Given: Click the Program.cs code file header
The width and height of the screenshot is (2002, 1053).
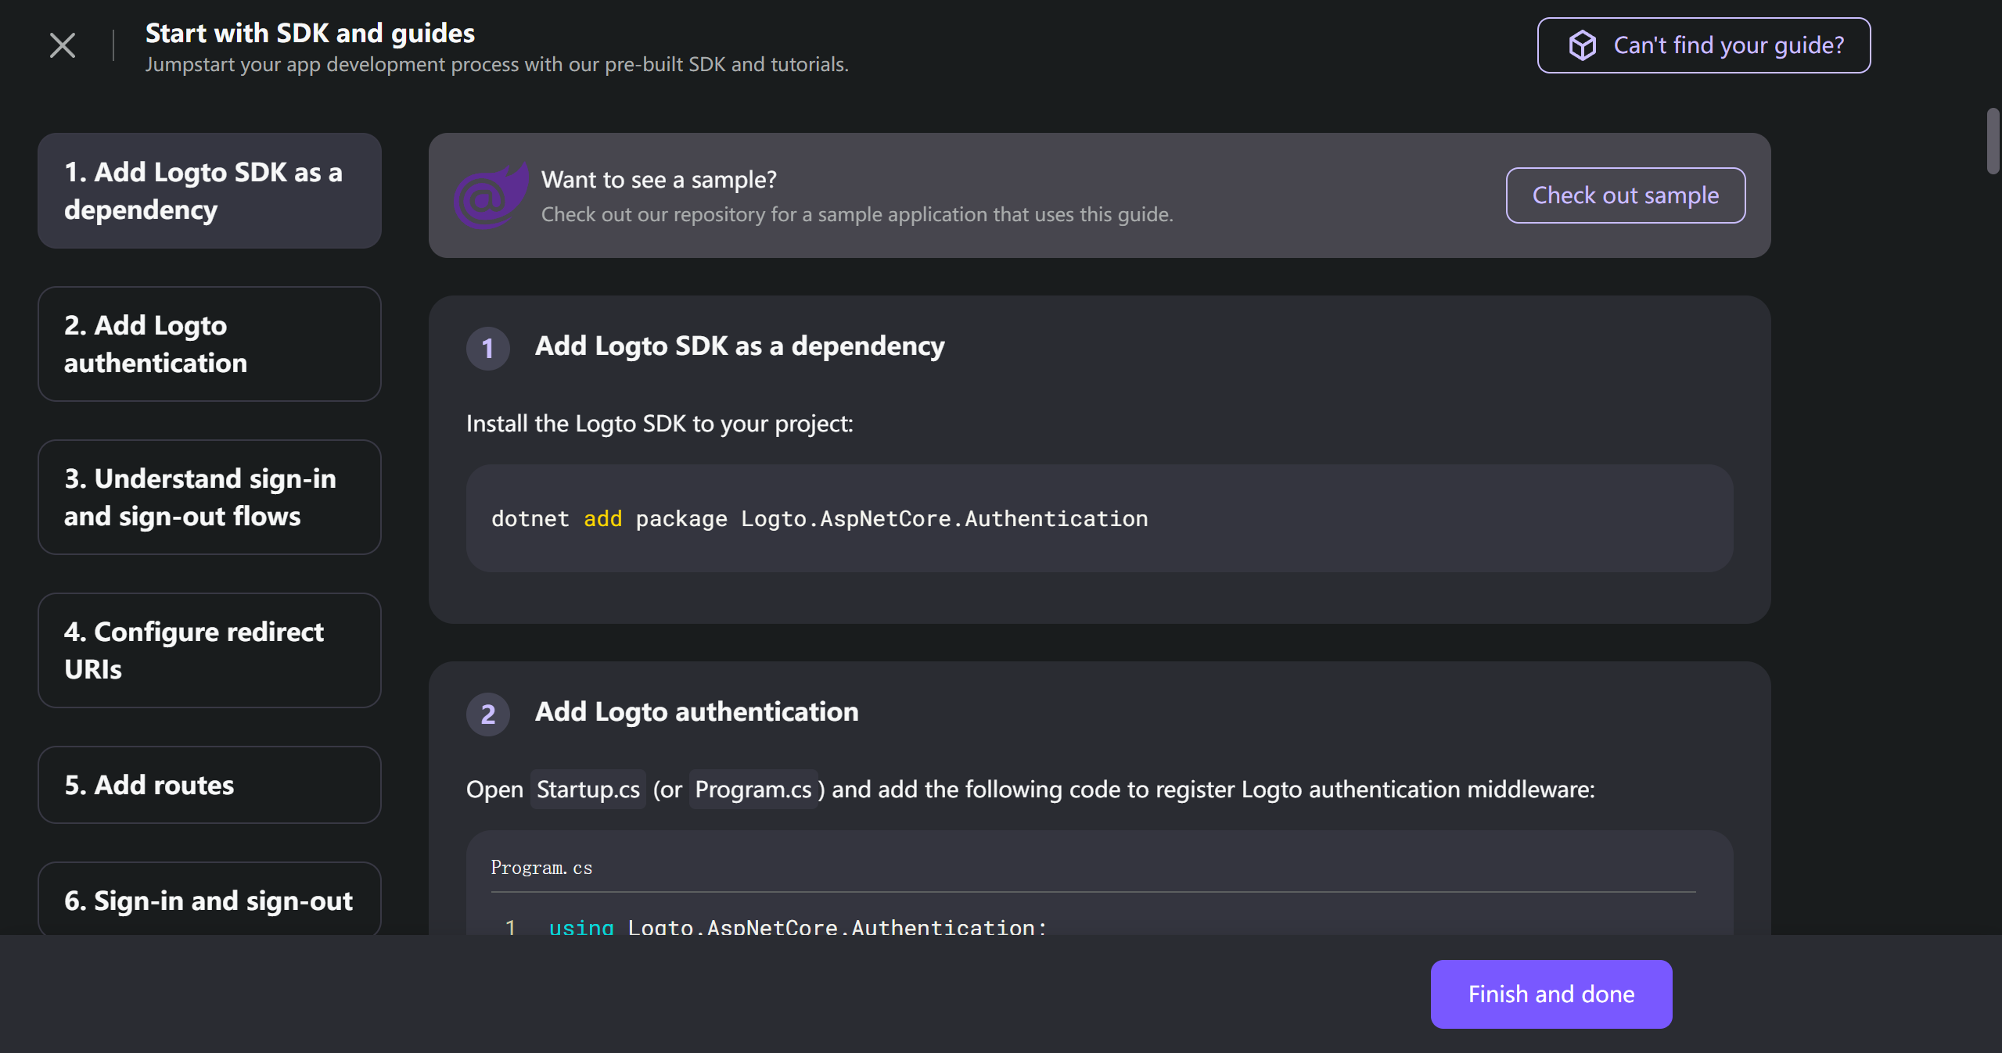Looking at the screenshot, I should tap(541, 868).
